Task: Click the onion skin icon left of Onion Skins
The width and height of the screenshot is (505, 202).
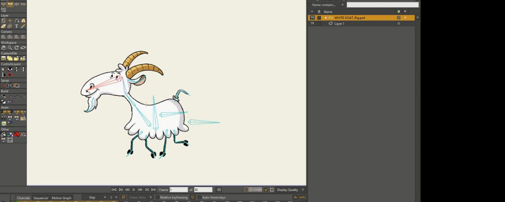Action: (123, 197)
